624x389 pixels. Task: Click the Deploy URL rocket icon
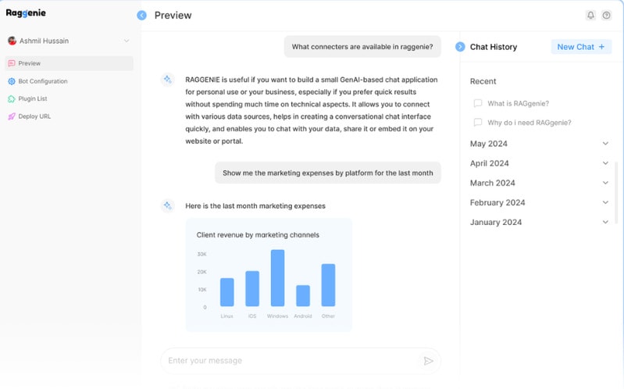[x=12, y=116]
